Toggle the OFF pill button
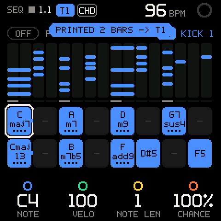Viewport: 221px width, 221px height. (23, 33)
